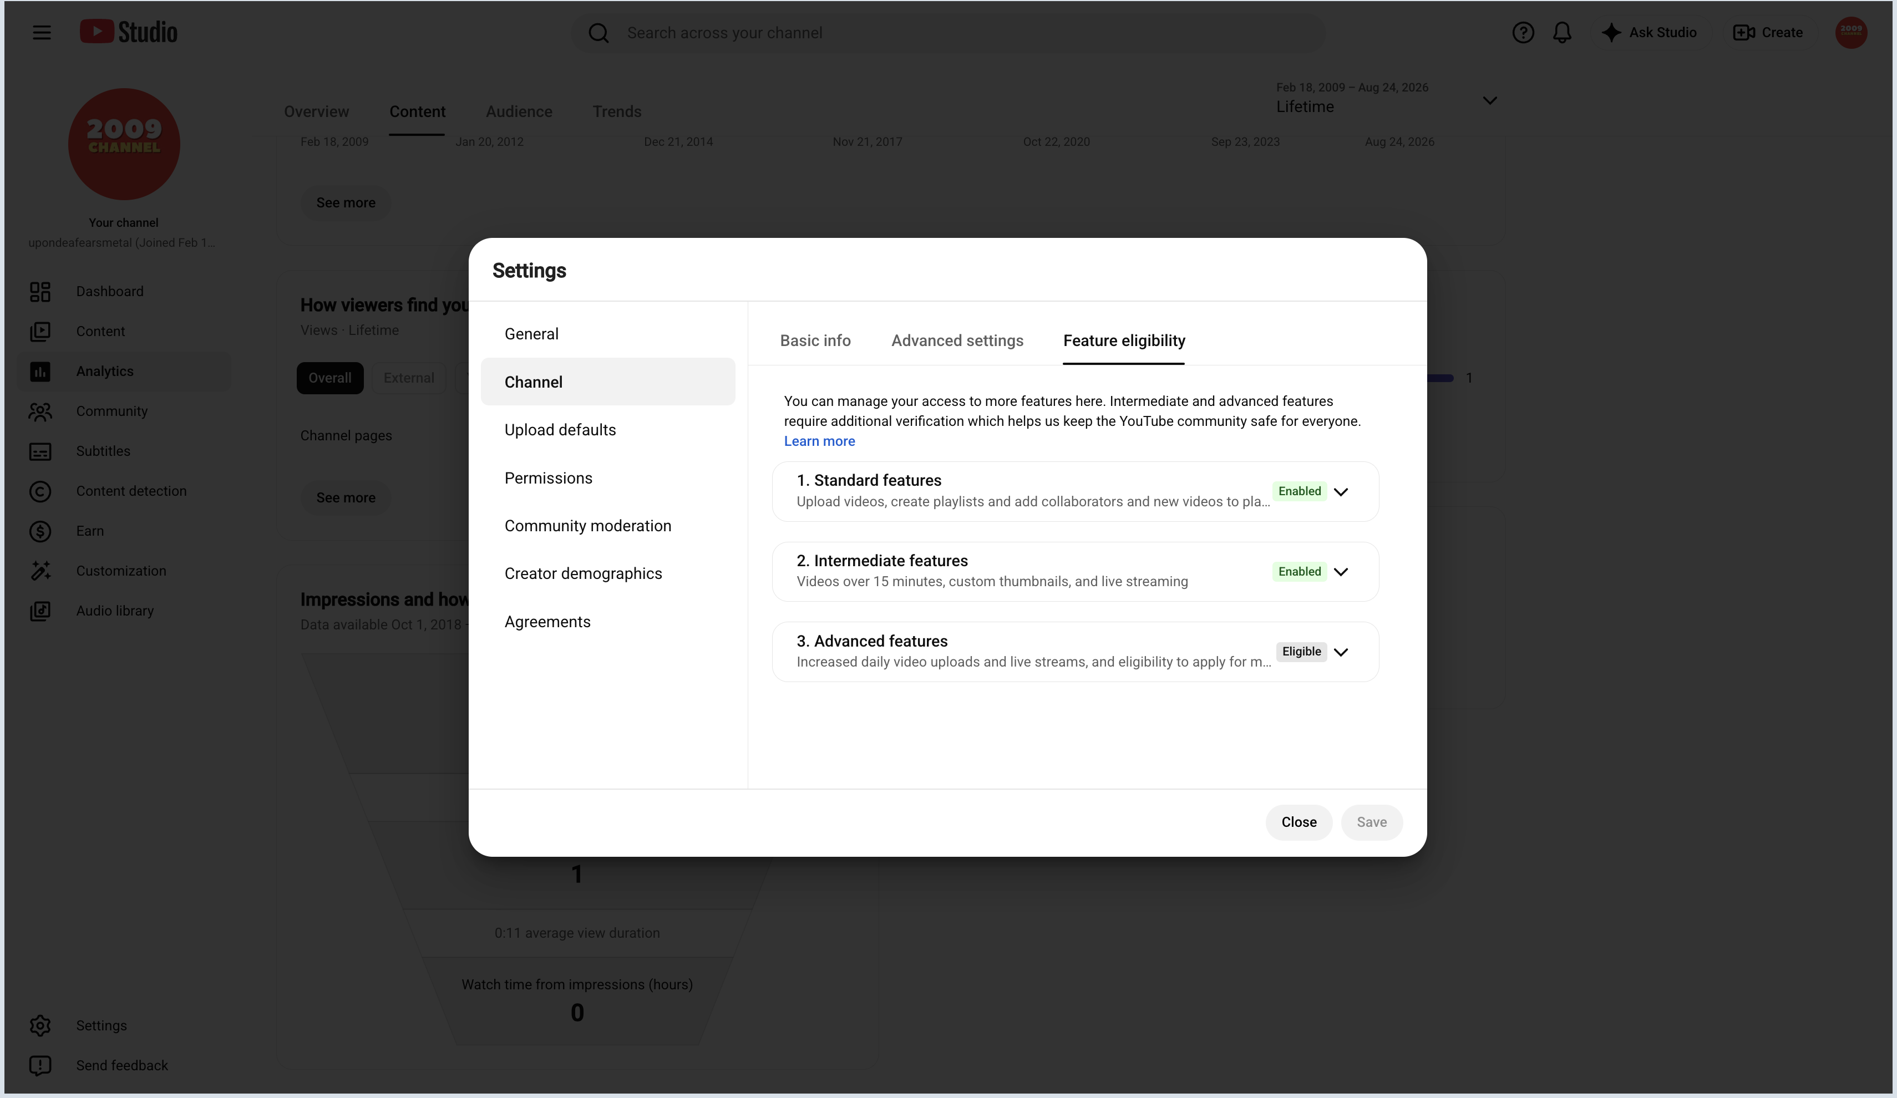Click the Send feedback icon

click(x=40, y=1065)
